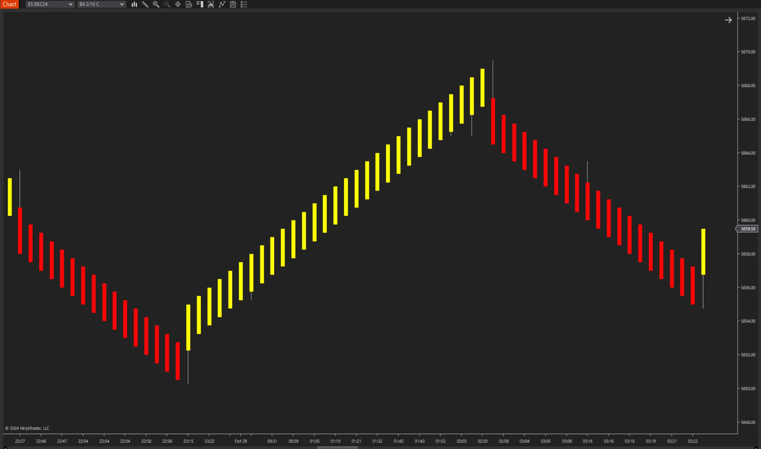Toggle the chart trader panel icon
The height and width of the screenshot is (449, 761).
(200, 4)
